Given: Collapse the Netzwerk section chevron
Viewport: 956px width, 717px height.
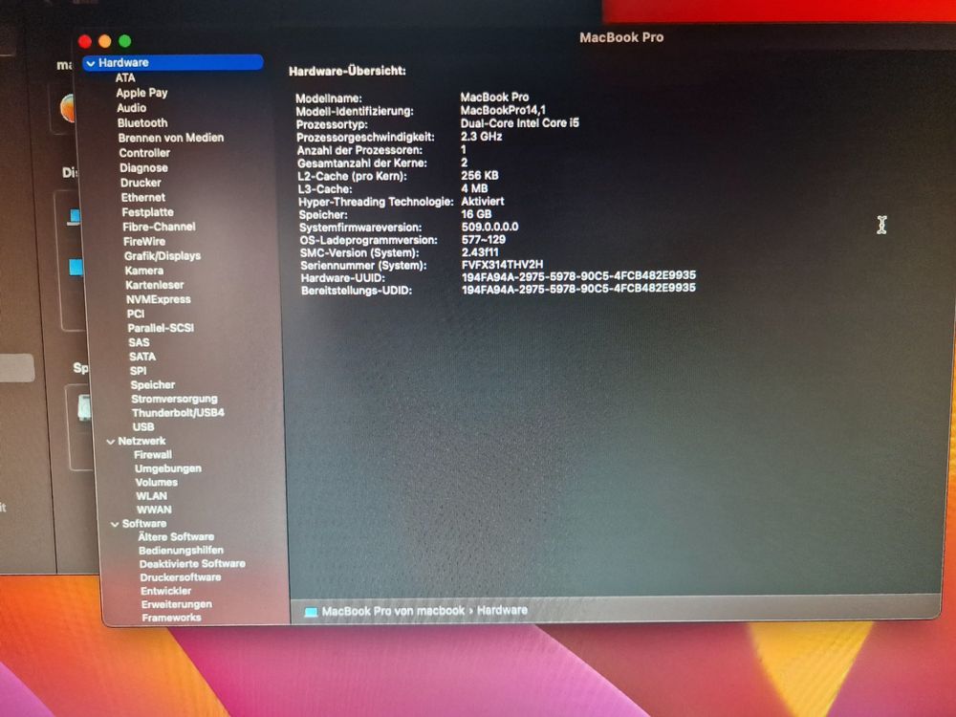Looking at the screenshot, I should coord(110,442).
